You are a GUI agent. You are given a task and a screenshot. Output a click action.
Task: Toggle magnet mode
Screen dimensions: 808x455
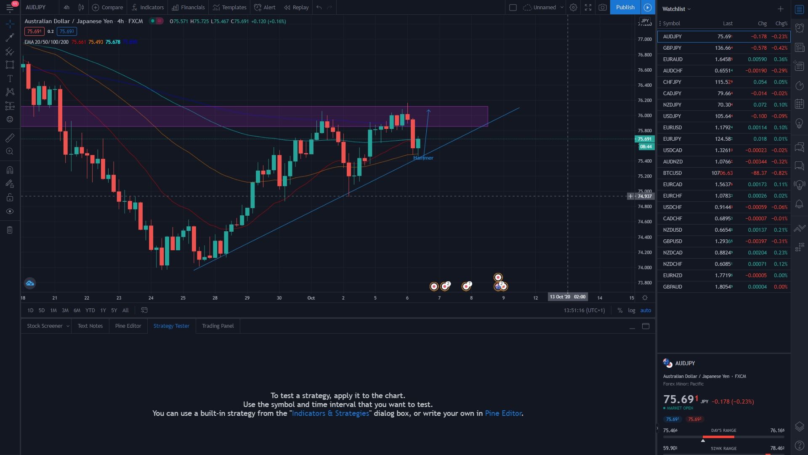[10, 170]
